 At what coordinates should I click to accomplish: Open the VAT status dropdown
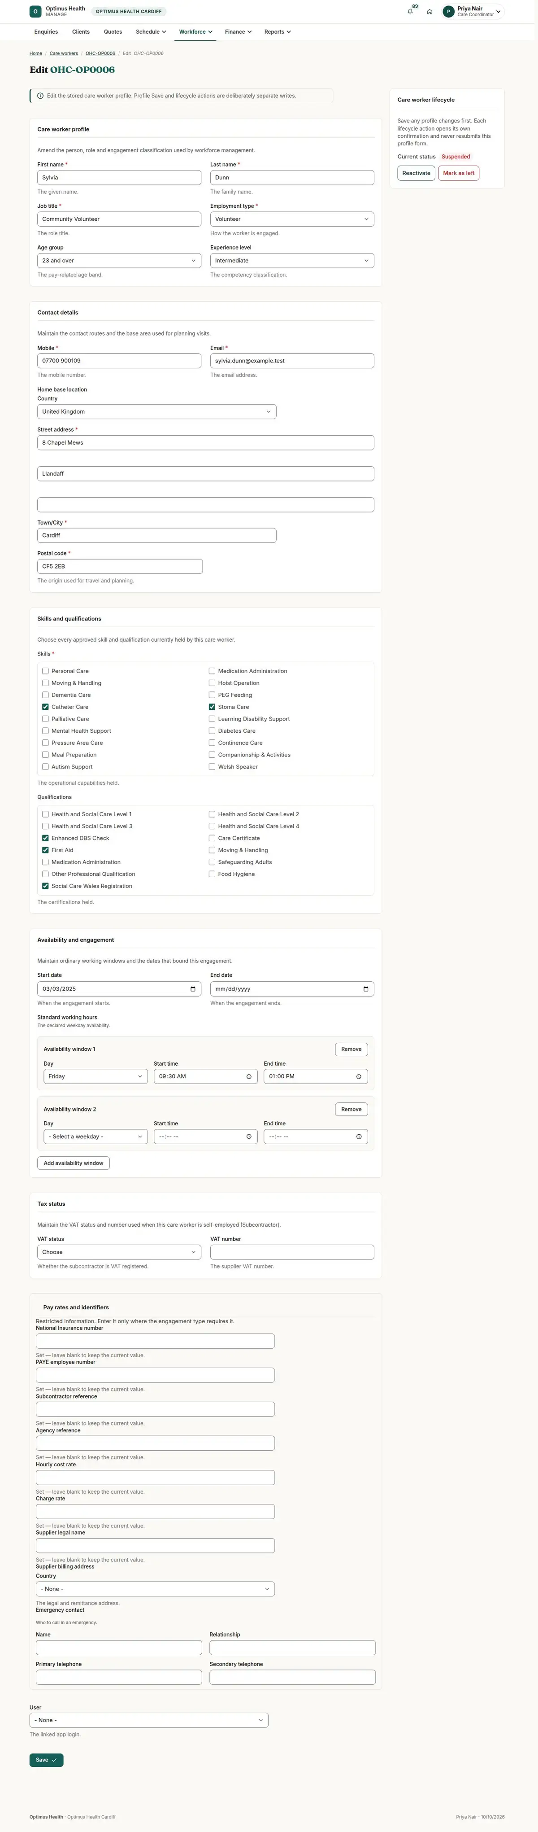[x=119, y=1252]
